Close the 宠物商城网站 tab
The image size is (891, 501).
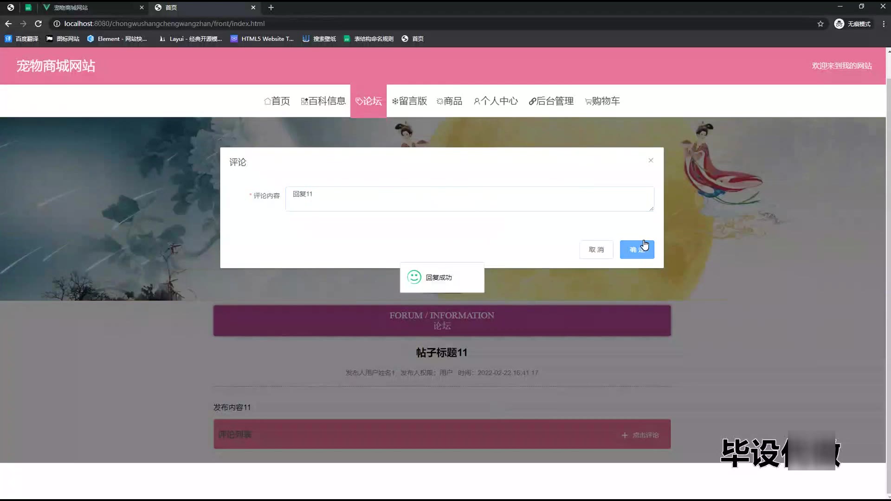(x=142, y=7)
